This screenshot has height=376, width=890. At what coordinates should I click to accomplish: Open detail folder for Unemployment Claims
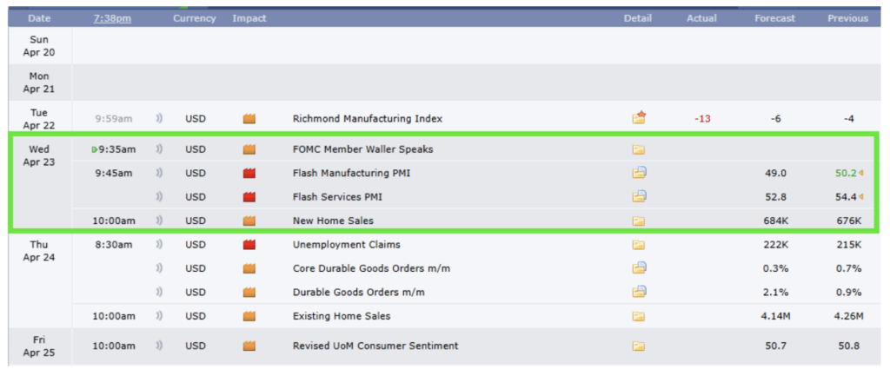639,245
